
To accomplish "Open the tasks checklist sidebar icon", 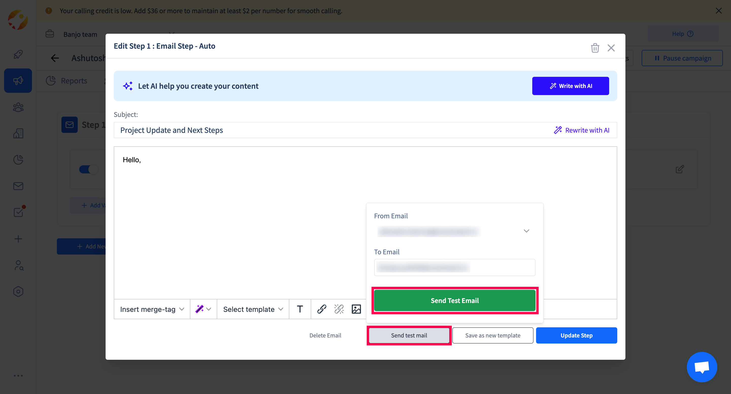I will point(18,212).
